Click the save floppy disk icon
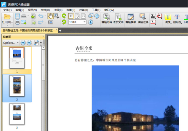The image size is (188, 131). coord(18,16)
